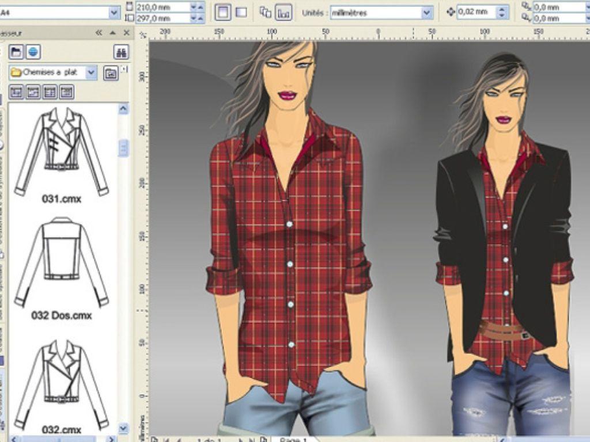Select the 032 Dos.cmx jacket back thumbnail
This screenshot has width=590, height=442.
click(61, 262)
